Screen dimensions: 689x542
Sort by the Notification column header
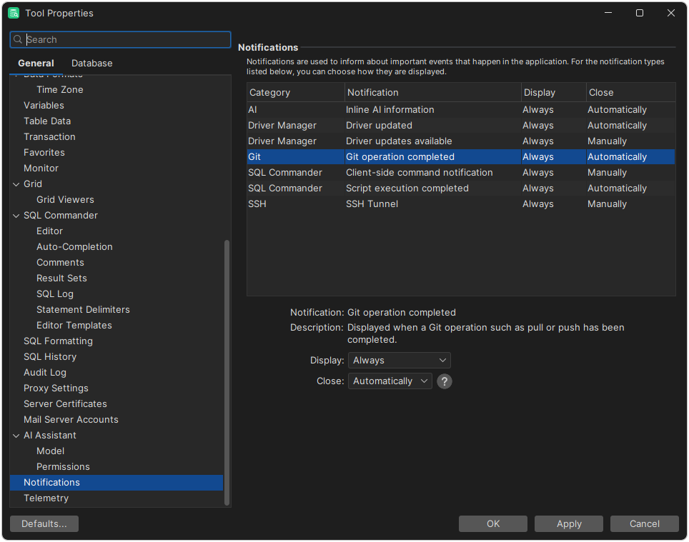coord(433,93)
